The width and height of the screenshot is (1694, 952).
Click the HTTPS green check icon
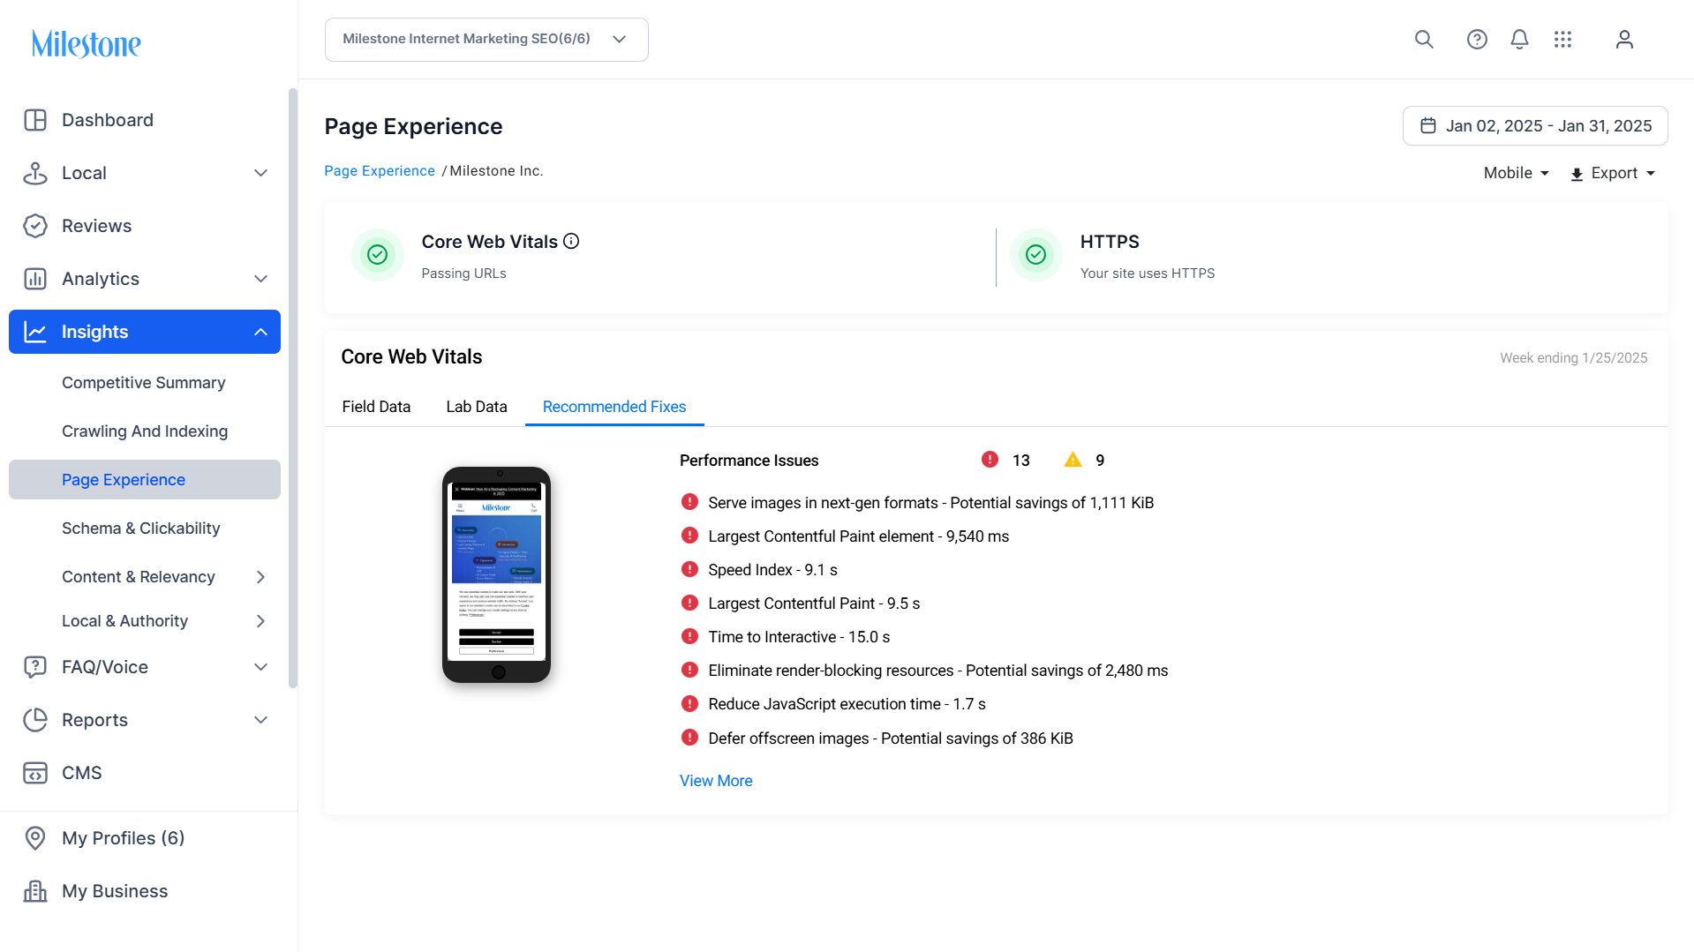coord(1036,255)
